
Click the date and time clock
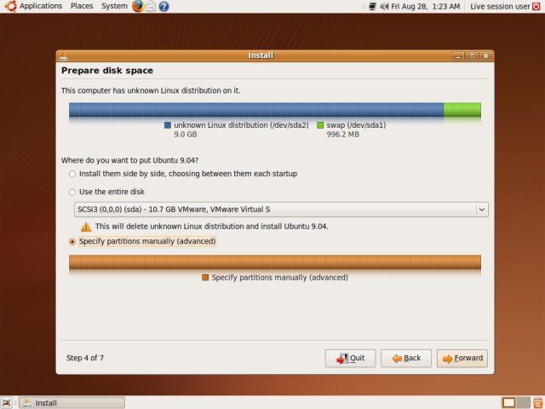[426, 6]
